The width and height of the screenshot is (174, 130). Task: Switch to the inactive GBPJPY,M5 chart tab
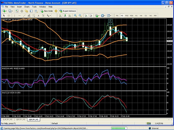pyautogui.click(x=21, y=119)
